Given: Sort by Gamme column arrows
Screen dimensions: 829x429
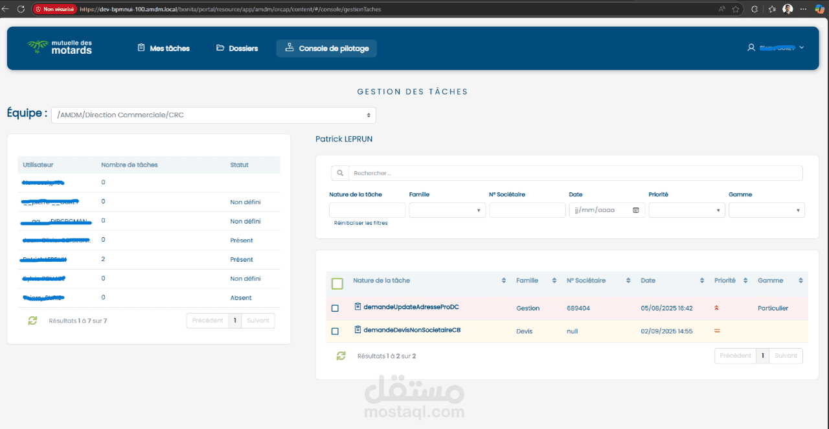Looking at the screenshot, I should (801, 281).
